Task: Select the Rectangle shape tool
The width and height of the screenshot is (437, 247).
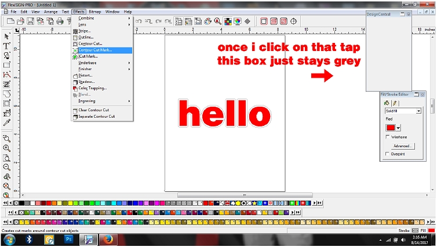Action: (7, 65)
